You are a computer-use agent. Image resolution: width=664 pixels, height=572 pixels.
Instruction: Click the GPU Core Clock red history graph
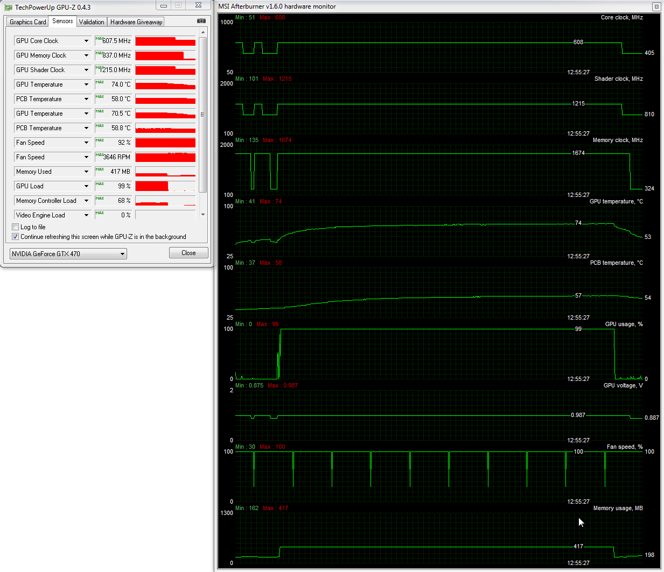165,41
